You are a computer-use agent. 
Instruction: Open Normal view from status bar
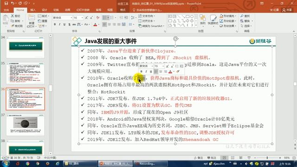tap(224, 158)
